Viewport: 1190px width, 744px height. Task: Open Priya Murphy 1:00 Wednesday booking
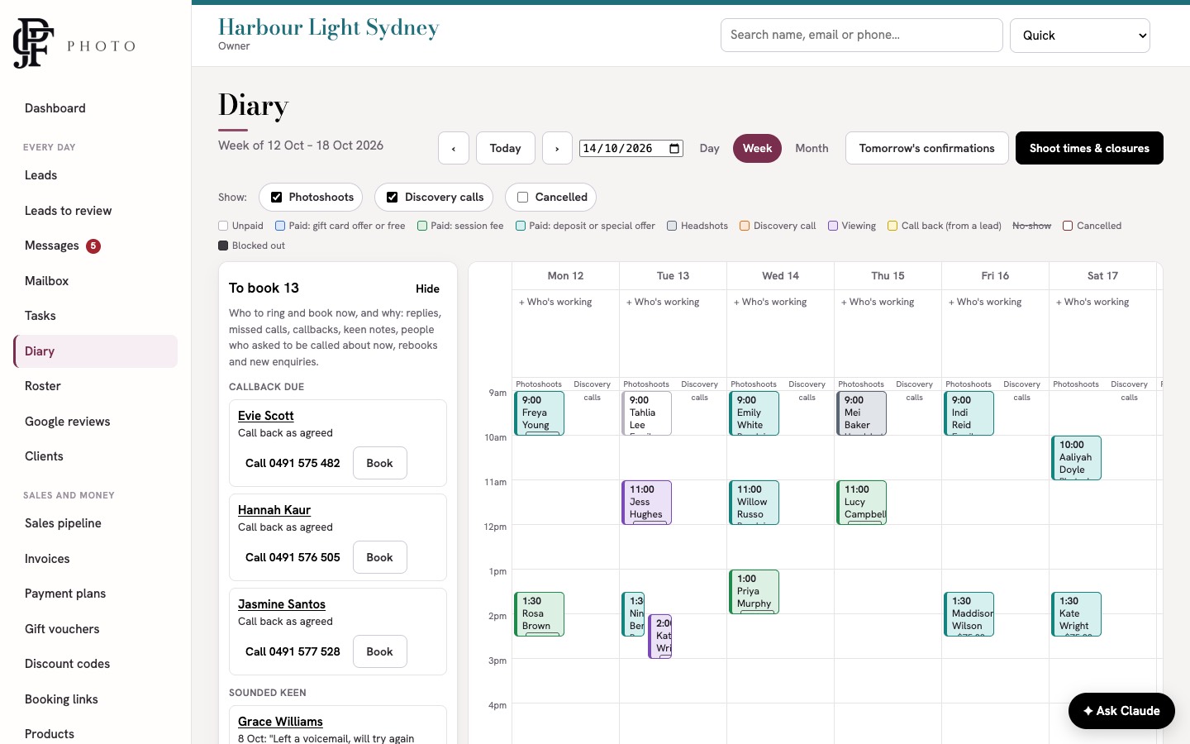(x=754, y=591)
